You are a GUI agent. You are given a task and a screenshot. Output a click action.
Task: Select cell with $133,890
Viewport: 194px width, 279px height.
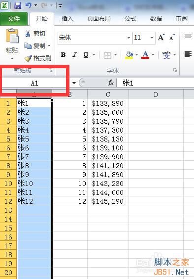[x=108, y=103]
